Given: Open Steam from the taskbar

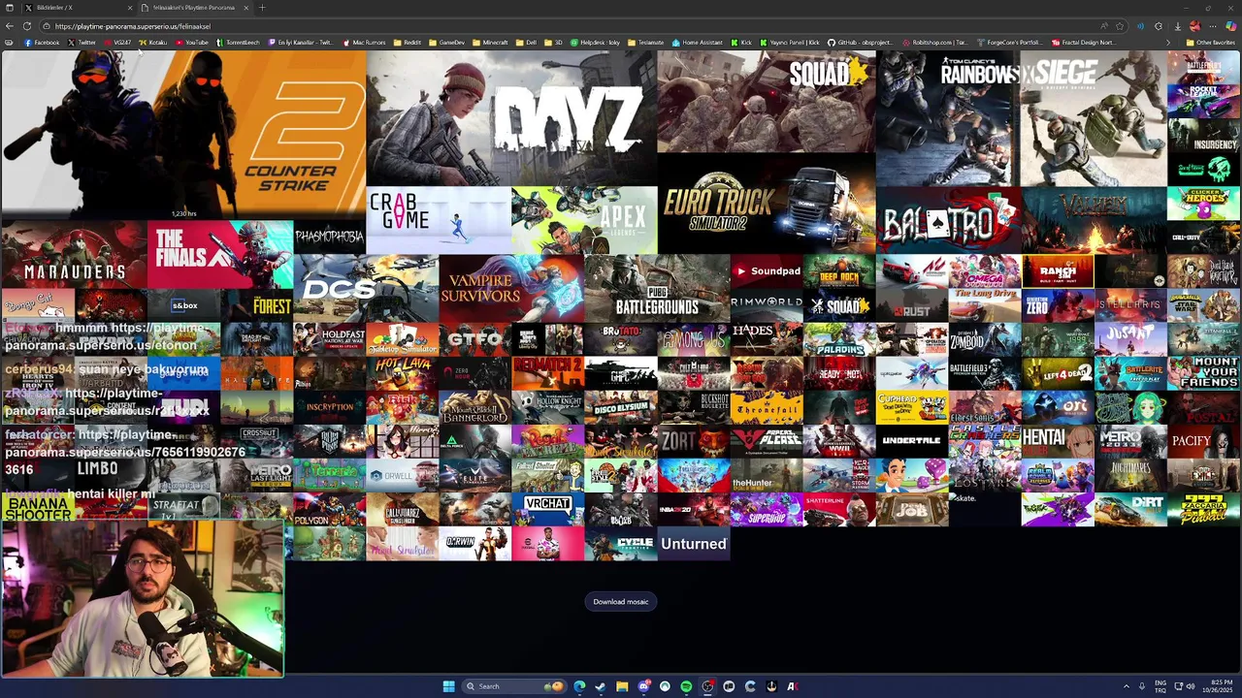Looking at the screenshot, I should click(x=601, y=686).
